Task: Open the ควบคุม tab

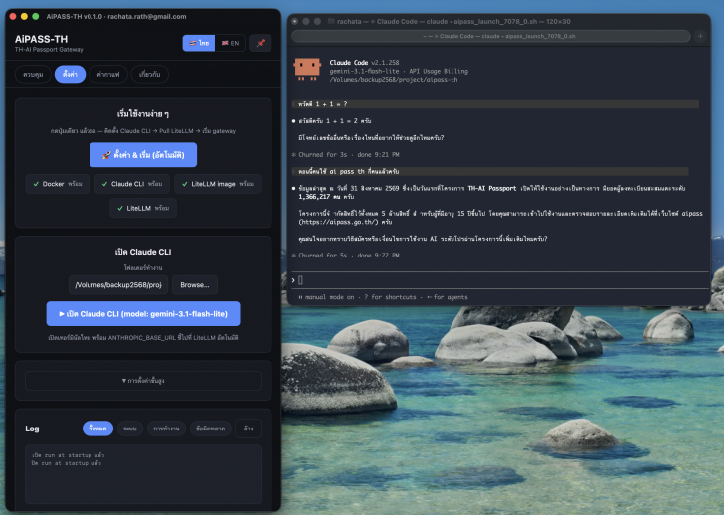Action: (33, 74)
